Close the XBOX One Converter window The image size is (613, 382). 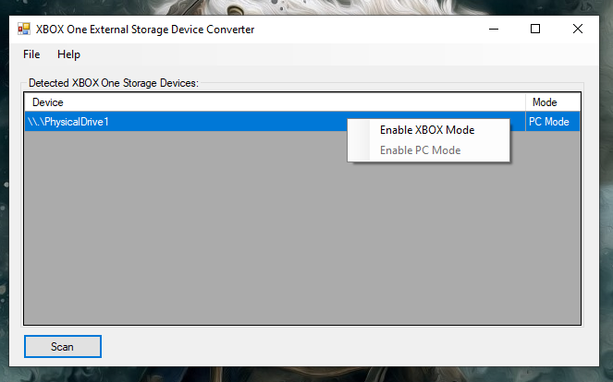pyautogui.click(x=578, y=30)
